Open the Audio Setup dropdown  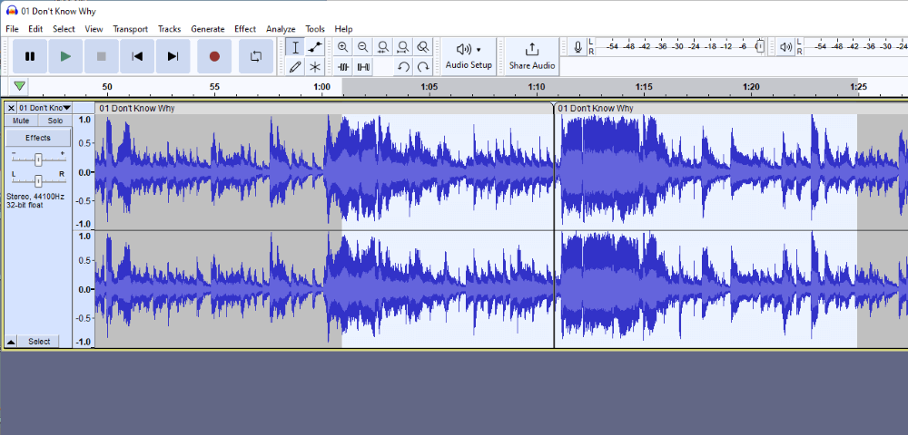coord(469,56)
